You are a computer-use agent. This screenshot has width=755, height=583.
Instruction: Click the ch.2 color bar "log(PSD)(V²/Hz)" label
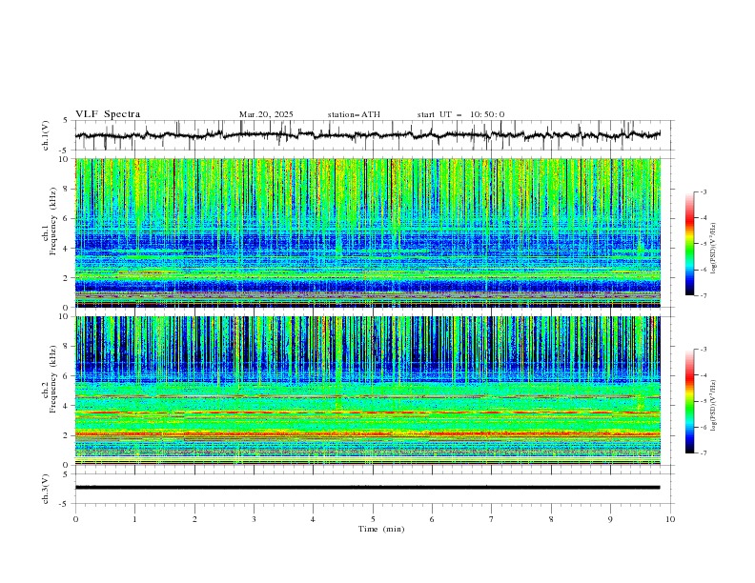point(714,406)
